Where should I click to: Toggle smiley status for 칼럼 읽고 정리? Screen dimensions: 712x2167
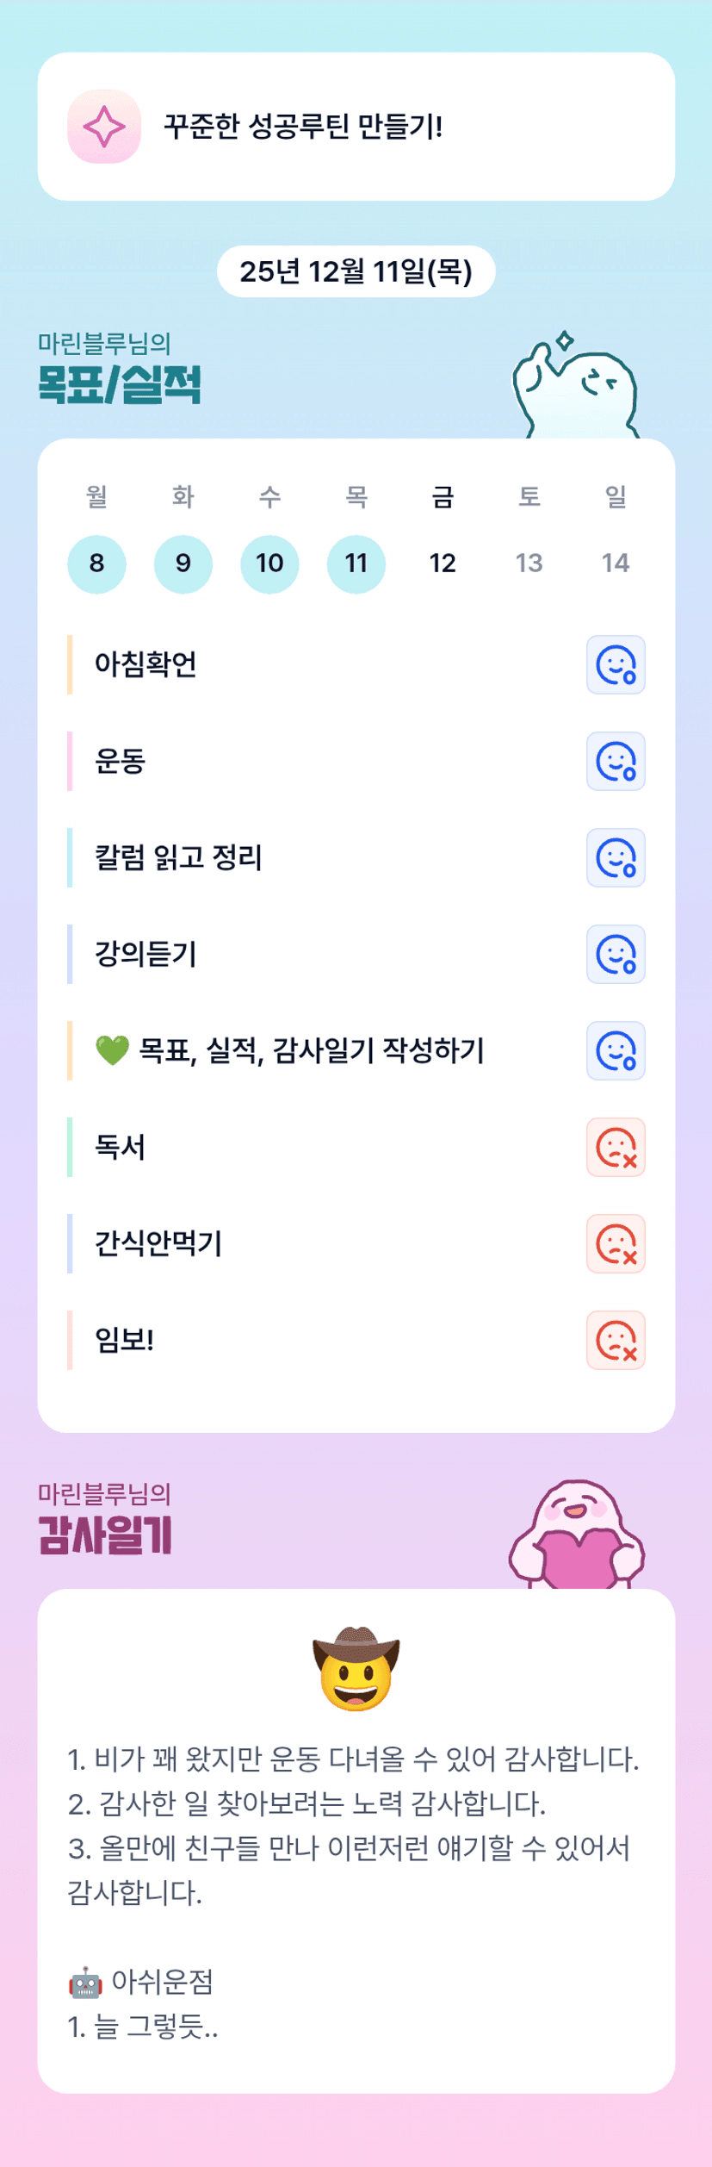coord(616,857)
